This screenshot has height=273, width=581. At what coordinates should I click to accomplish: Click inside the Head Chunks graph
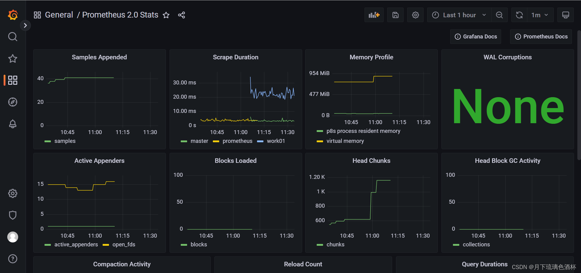coord(380,202)
